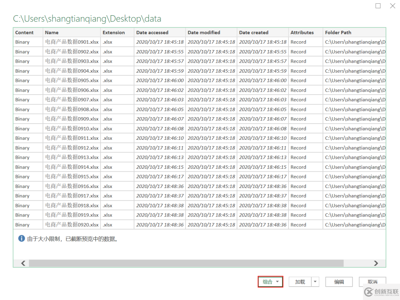Close the dialog window
Screen dimensions: 400x300
point(393,6)
